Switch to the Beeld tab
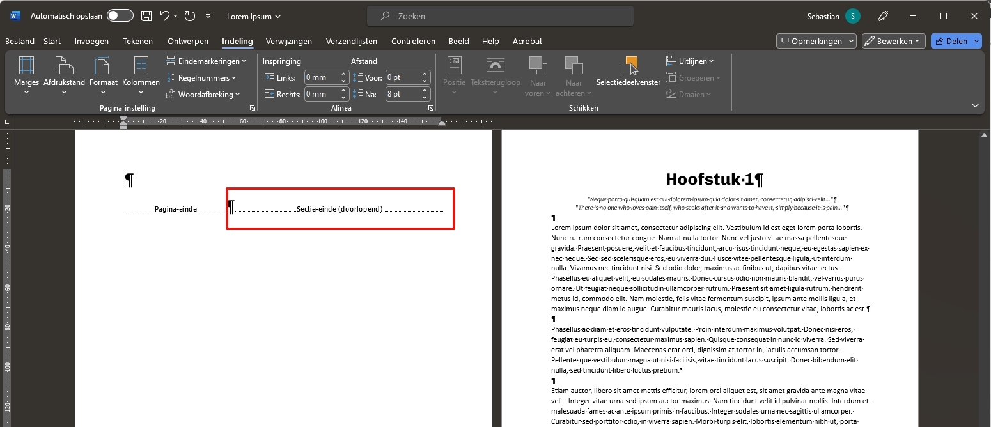The height and width of the screenshot is (427, 991). (459, 41)
